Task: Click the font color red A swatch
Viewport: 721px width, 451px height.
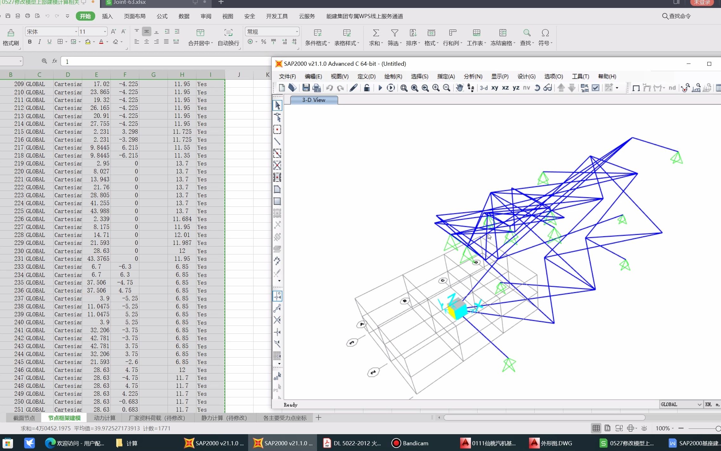Action: pos(101,42)
